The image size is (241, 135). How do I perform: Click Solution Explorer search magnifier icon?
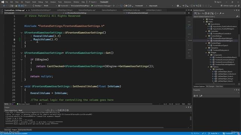(x=237, y=16)
